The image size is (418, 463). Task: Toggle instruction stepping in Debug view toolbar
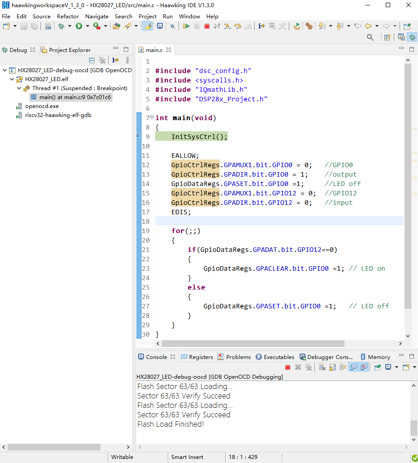[115, 60]
